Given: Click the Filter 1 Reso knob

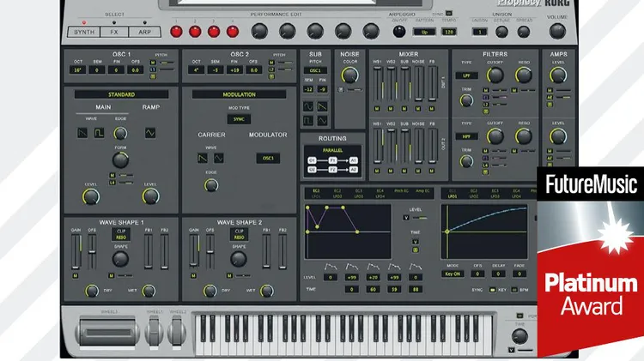Looking at the screenshot, I should pyautogui.click(x=524, y=75).
